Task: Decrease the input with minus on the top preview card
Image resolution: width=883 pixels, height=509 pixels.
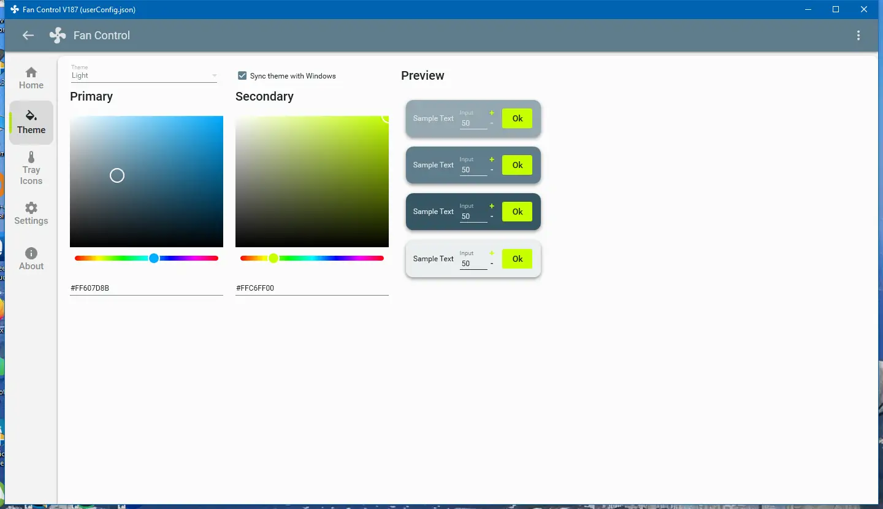Action: [492, 123]
